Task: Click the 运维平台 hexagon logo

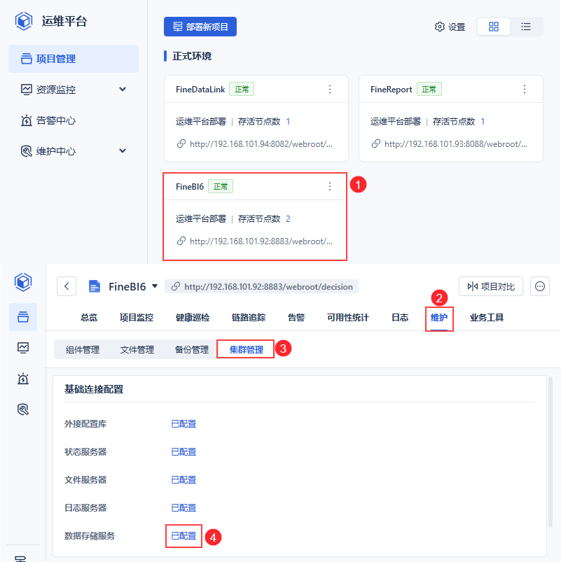Action: (x=24, y=21)
